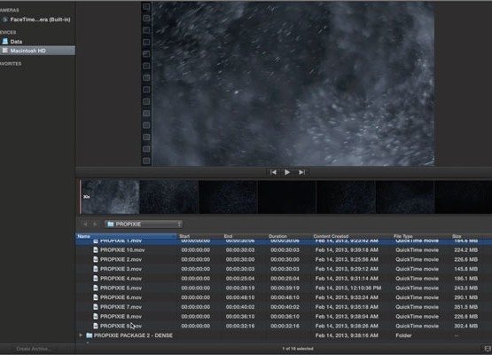Select PROPIXIE 5.mov file name

coord(121,288)
